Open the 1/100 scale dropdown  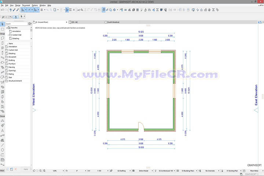click(108, 171)
